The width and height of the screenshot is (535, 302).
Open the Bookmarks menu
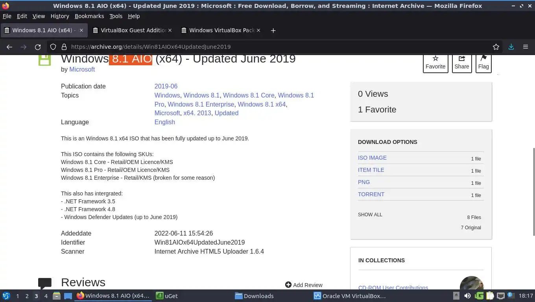(x=89, y=16)
